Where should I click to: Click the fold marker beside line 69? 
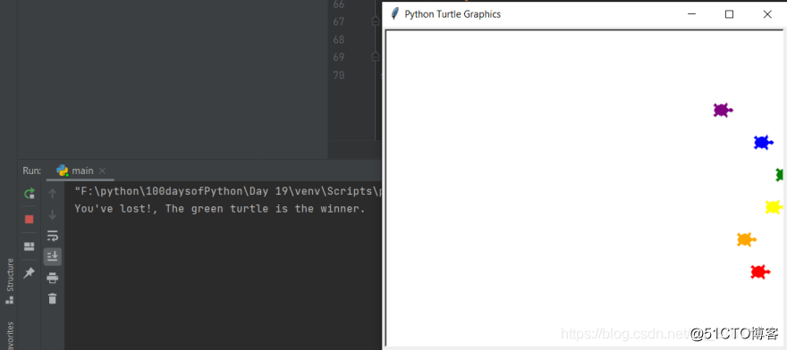[x=375, y=56]
